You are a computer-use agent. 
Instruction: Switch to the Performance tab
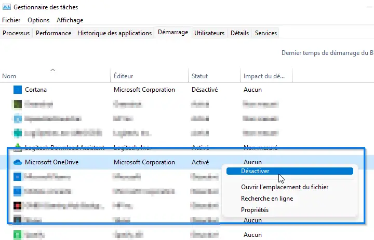tap(54, 33)
